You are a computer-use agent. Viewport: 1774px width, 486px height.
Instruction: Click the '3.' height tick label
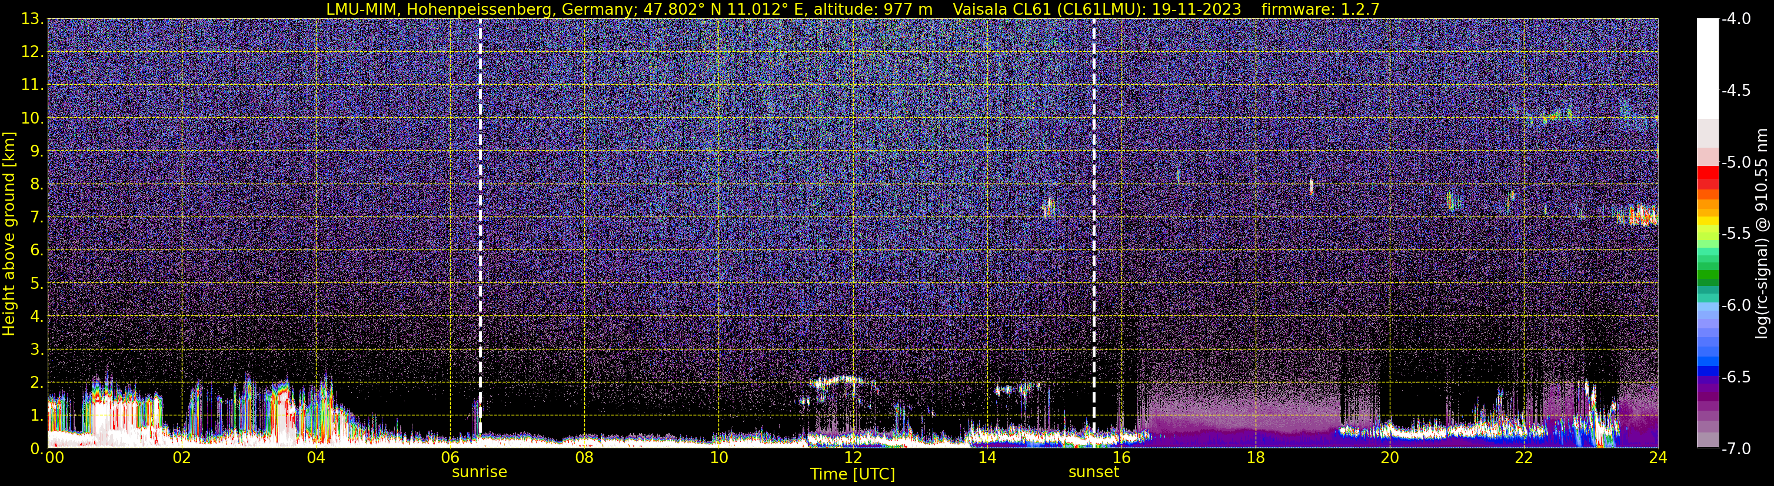coord(37,349)
